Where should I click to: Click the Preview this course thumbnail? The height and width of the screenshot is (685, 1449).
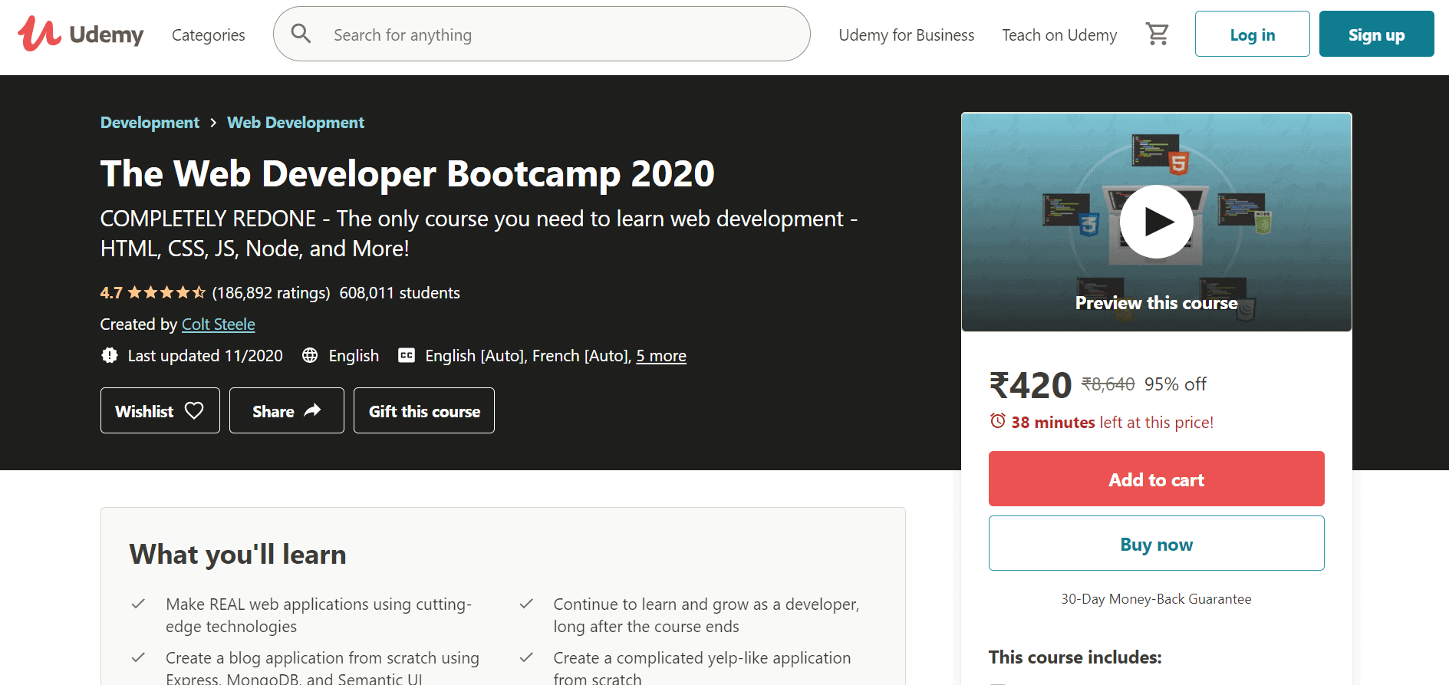tap(1156, 222)
